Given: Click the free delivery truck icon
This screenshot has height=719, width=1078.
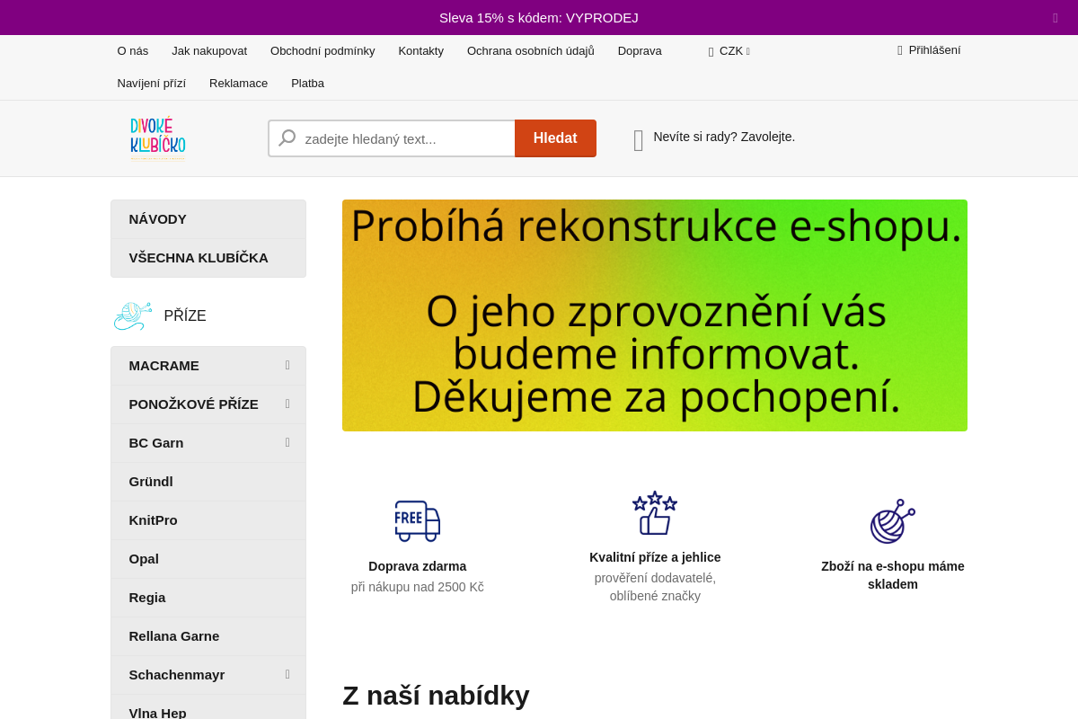Looking at the screenshot, I should [x=418, y=520].
